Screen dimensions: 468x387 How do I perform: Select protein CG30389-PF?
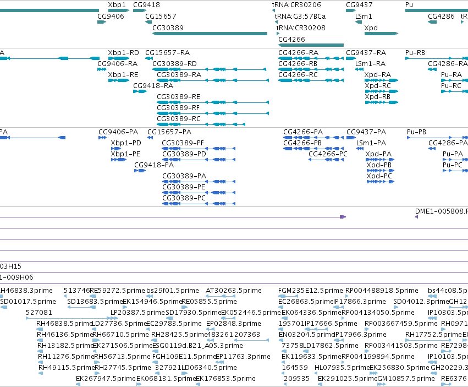pyautogui.click(x=183, y=143)
